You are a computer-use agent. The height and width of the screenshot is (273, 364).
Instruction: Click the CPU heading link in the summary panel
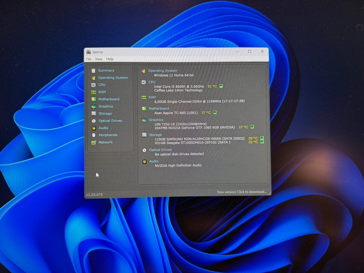click(152, 82)
